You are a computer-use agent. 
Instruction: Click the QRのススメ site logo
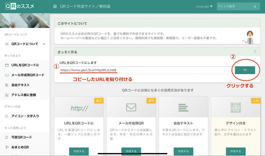pyautogui.click(x=20, y=6)
